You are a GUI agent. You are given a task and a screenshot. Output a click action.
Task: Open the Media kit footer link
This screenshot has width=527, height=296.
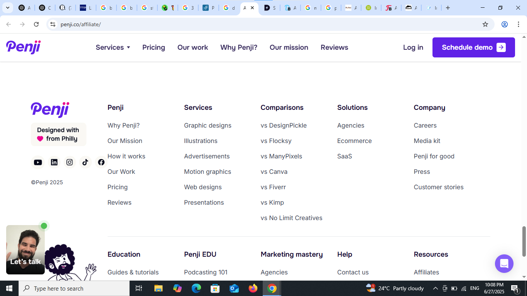pos(427,141)
